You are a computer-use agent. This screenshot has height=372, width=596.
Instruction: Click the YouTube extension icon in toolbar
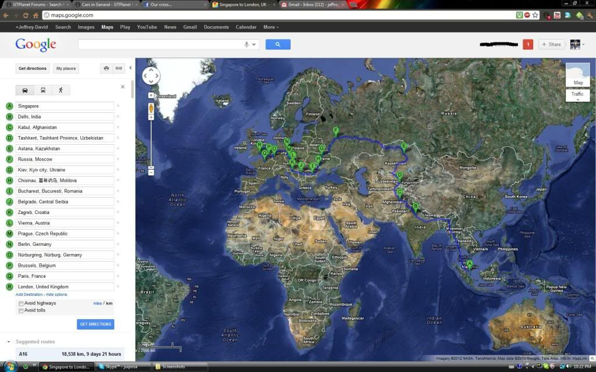pos(557,15)
